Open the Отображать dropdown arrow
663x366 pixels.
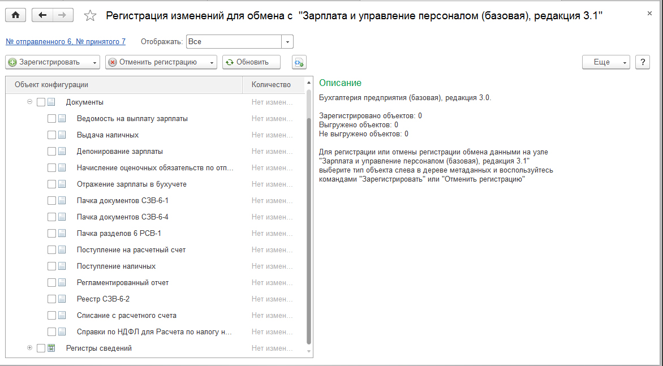287,42
